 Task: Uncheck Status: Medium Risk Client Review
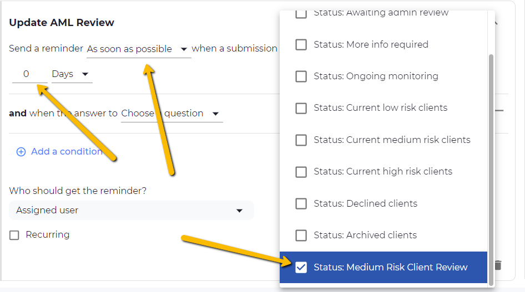(x=301, y=267)
